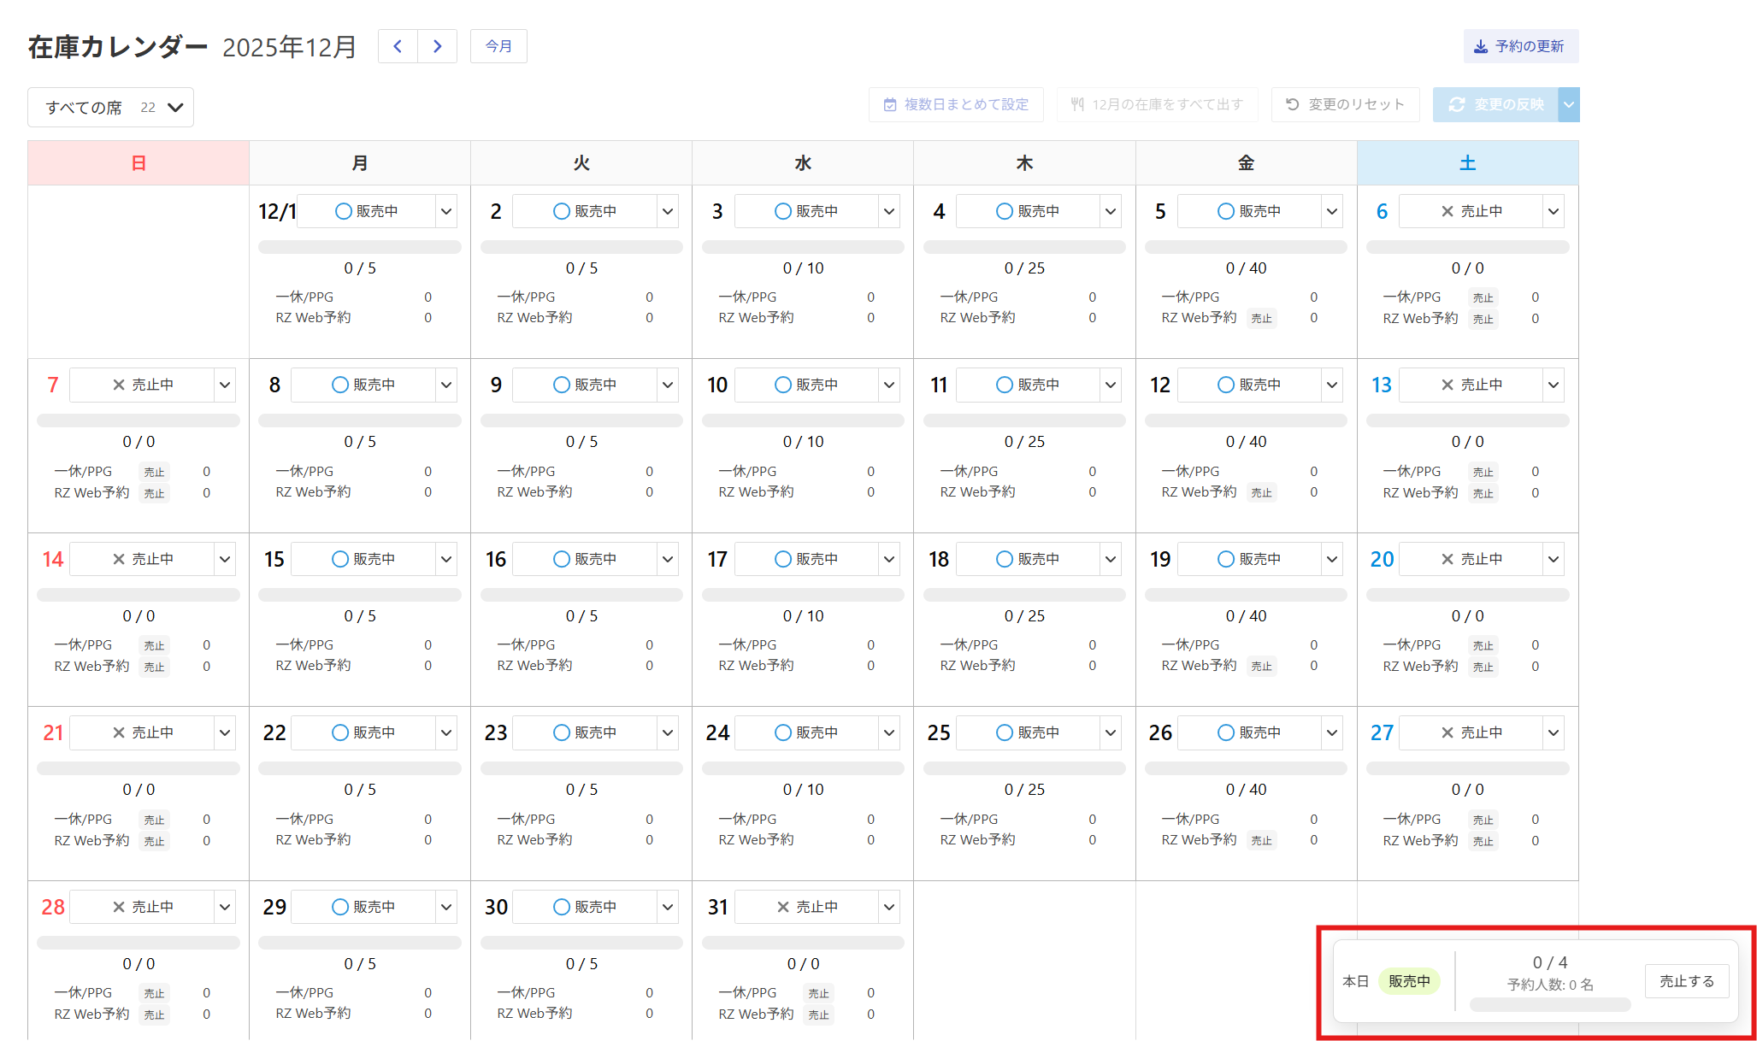Go to next month with right chevron

coord(438,46)
